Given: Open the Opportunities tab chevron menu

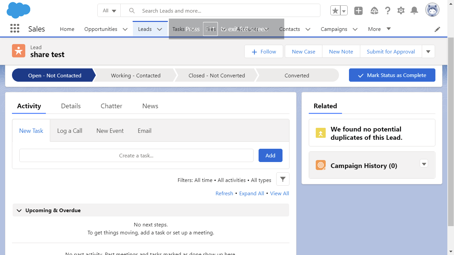Looking at the screenshot, I should click(x=125, y=29).
